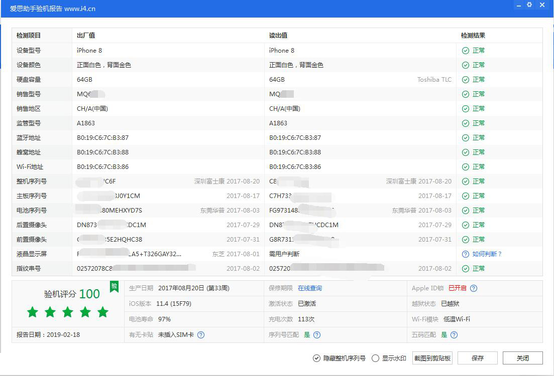Click the settings gear in the title bar
Viewport: 554px width, 376px height.
point(529,5)
